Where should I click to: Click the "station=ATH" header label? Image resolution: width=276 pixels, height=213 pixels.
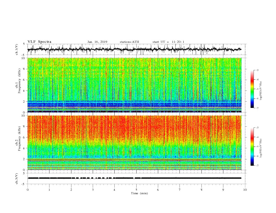(129, 42)
